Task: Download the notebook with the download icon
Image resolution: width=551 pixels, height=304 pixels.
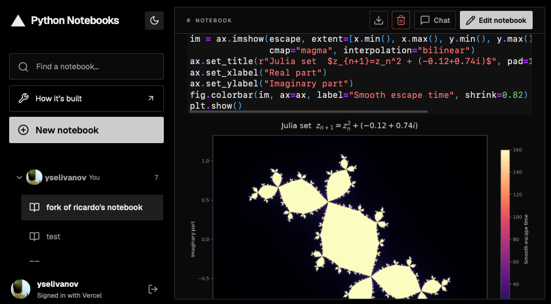Action: point(379,21)
